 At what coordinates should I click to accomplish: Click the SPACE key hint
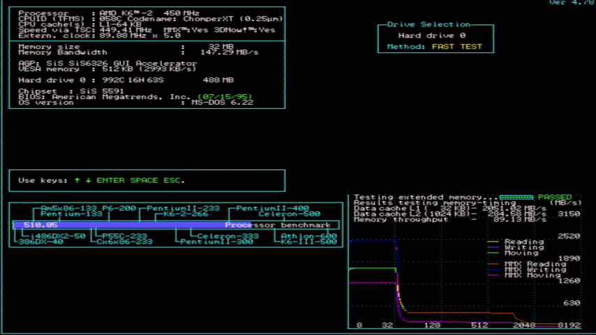[144, 180]
